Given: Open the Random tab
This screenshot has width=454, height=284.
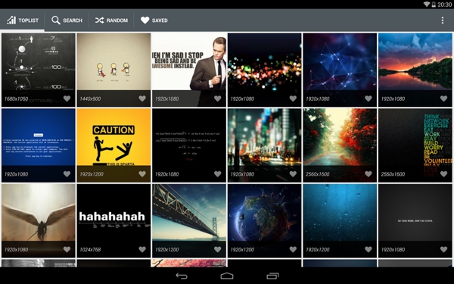Looking at the screenshot, I should click(111, 20).
